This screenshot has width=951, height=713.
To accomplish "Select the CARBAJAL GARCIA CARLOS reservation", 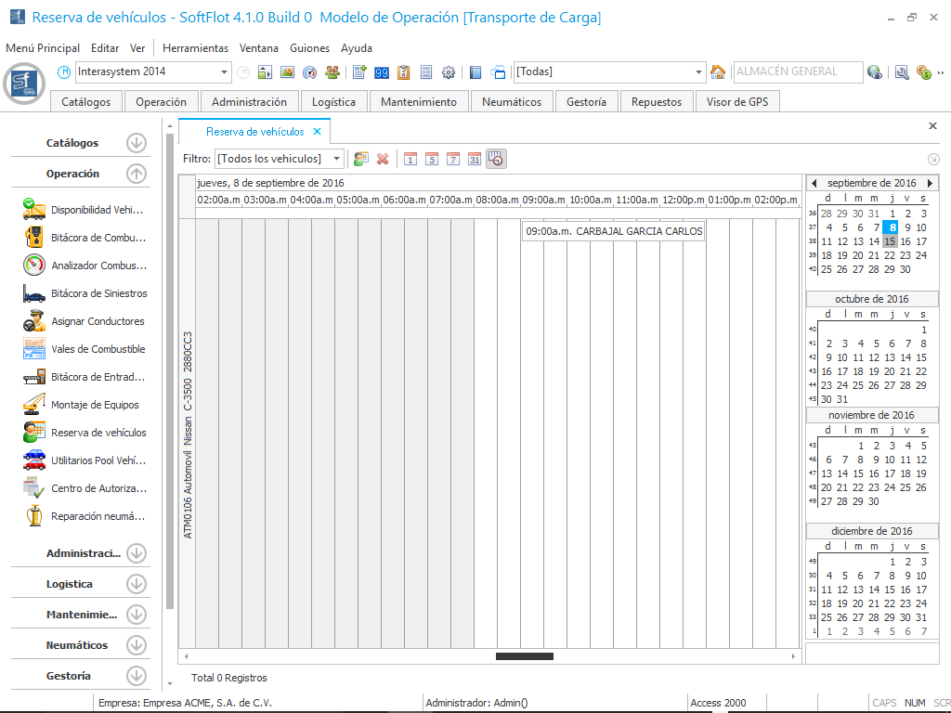I will 613,231.
